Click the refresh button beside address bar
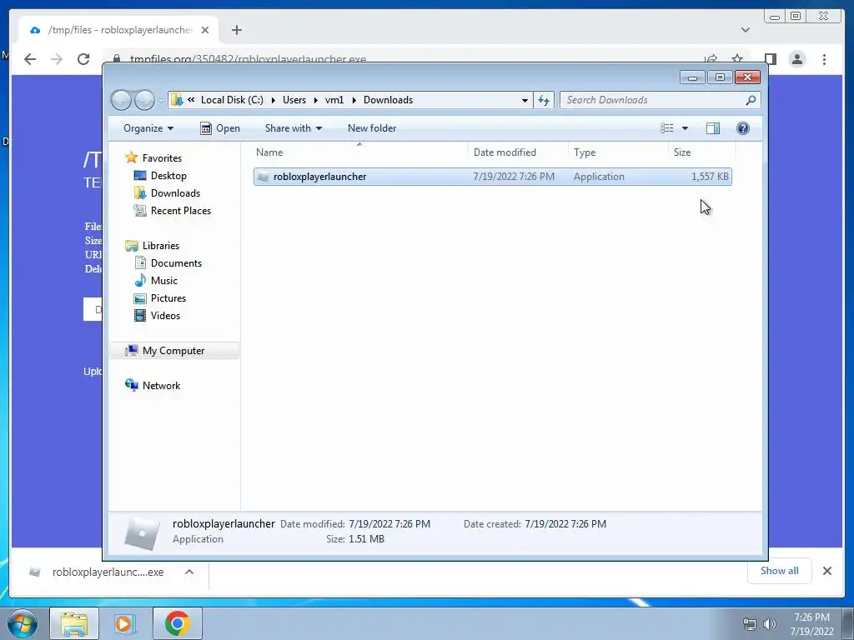The height and width of the screenshot is (640, 854). coord(544,100)
